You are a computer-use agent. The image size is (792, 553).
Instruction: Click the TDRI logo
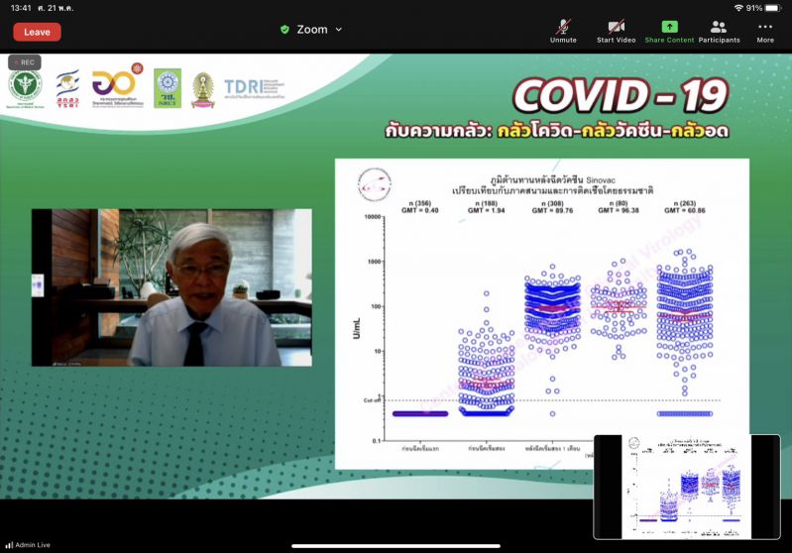pyautogui.click(x=254, y=88)
